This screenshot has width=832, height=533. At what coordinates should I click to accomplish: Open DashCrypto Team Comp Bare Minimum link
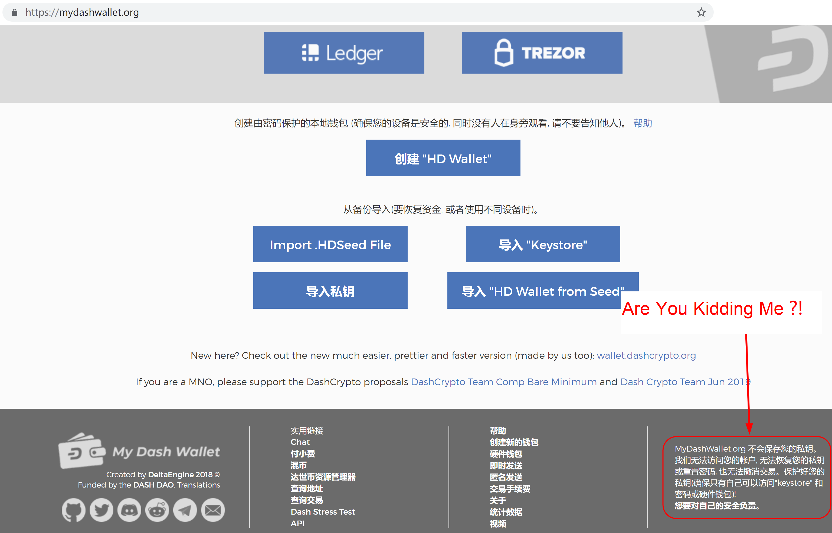tap(504, 382)
